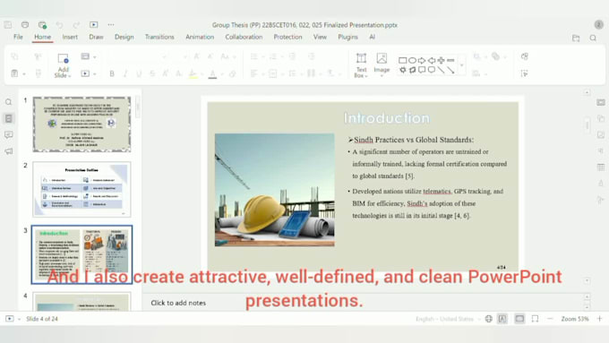609x343 pixels.
Task: Open the Find panel in the left sidebar
Action: [9, 102]
